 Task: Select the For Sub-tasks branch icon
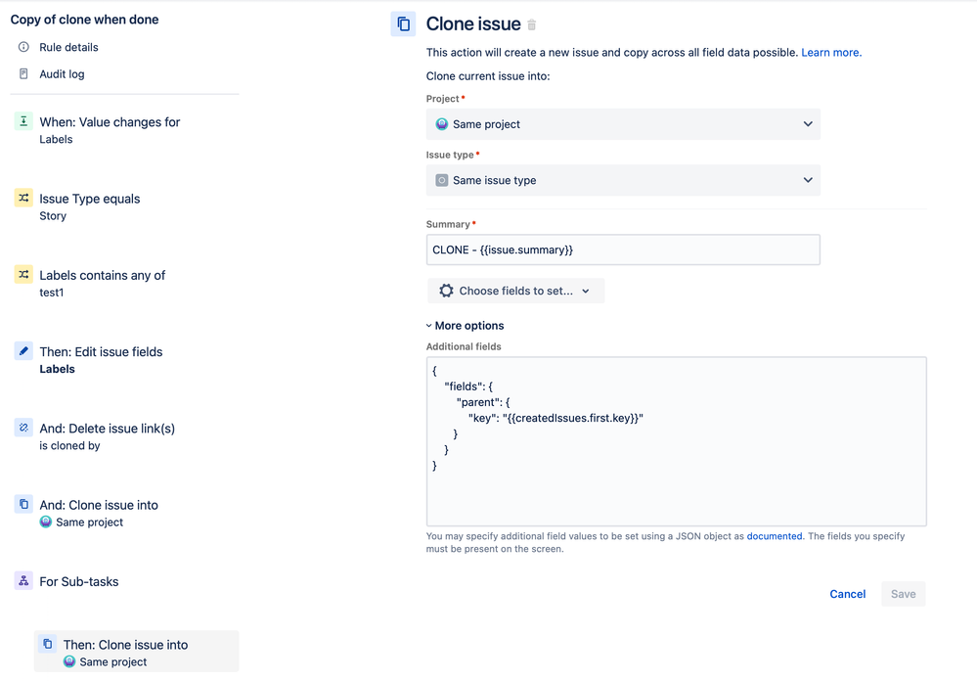point(23,580)
